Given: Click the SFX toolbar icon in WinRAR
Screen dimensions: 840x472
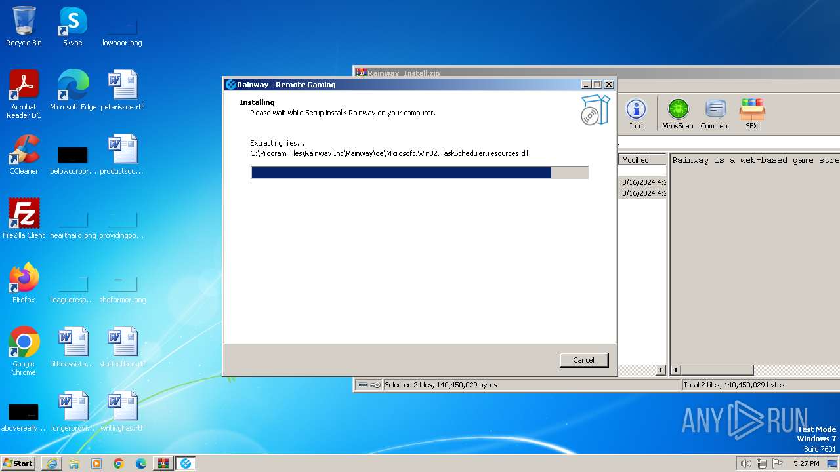Looking at the screenshot, I should (x=751, y=114).
